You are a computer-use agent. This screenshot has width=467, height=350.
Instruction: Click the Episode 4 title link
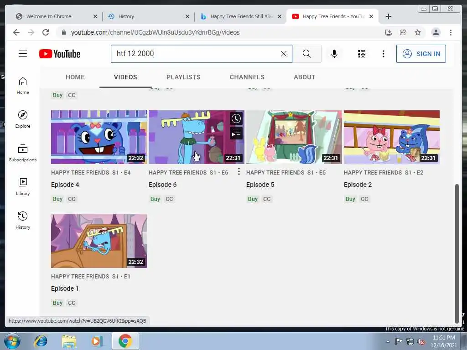[65, 185]
